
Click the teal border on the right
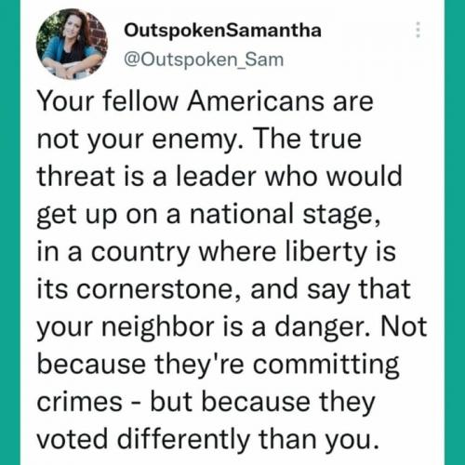(455, 232)
